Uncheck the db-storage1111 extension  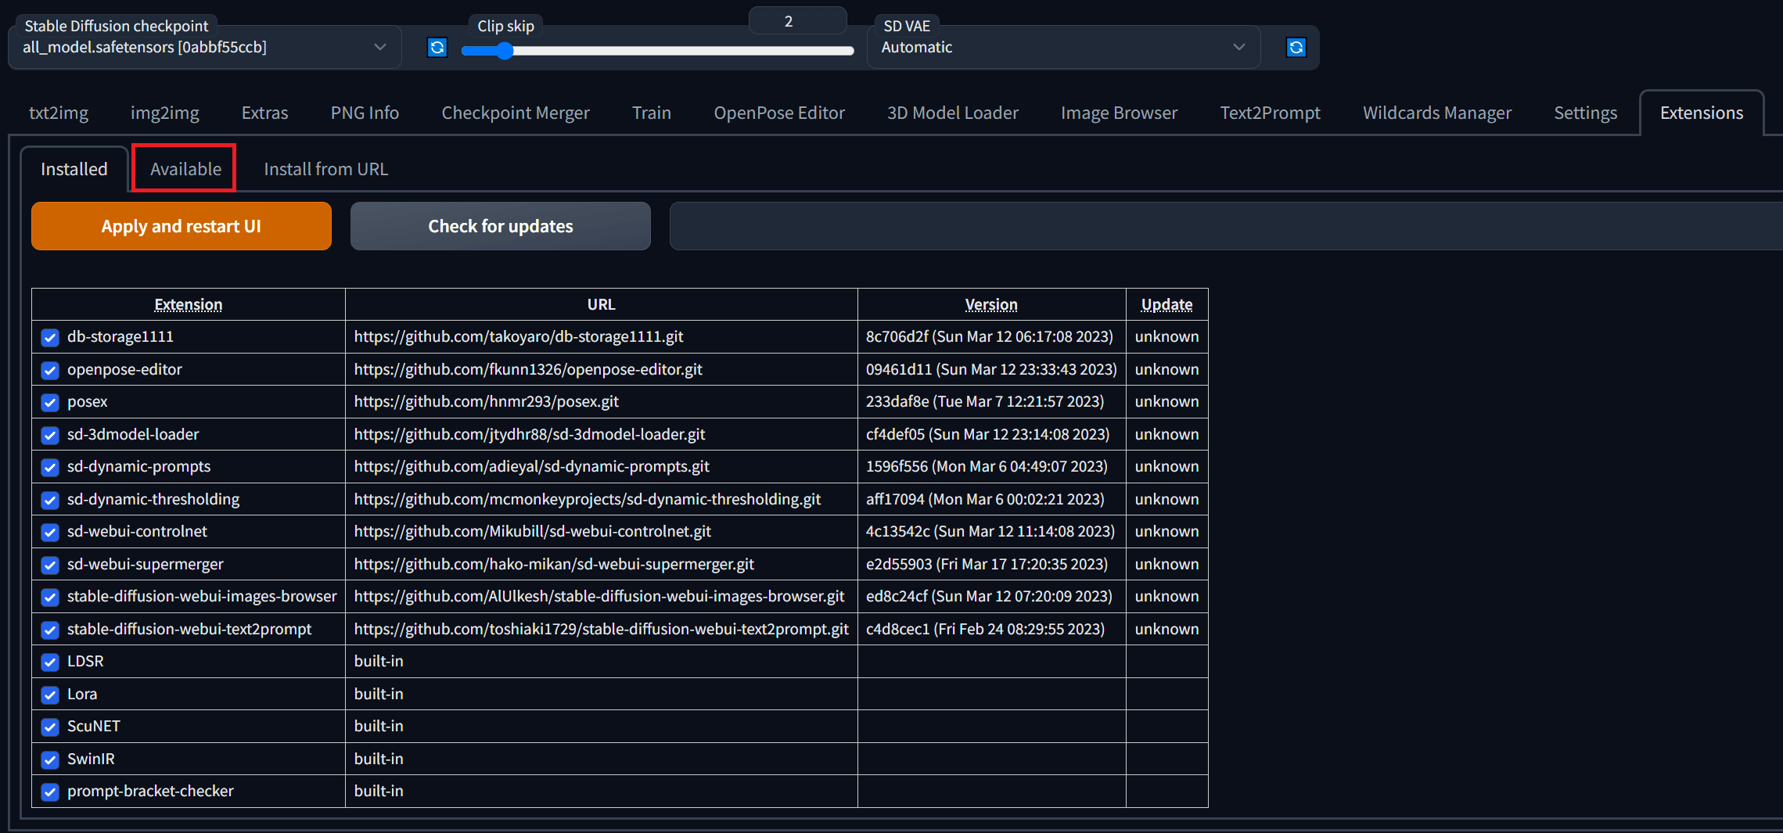click(49, 337)
